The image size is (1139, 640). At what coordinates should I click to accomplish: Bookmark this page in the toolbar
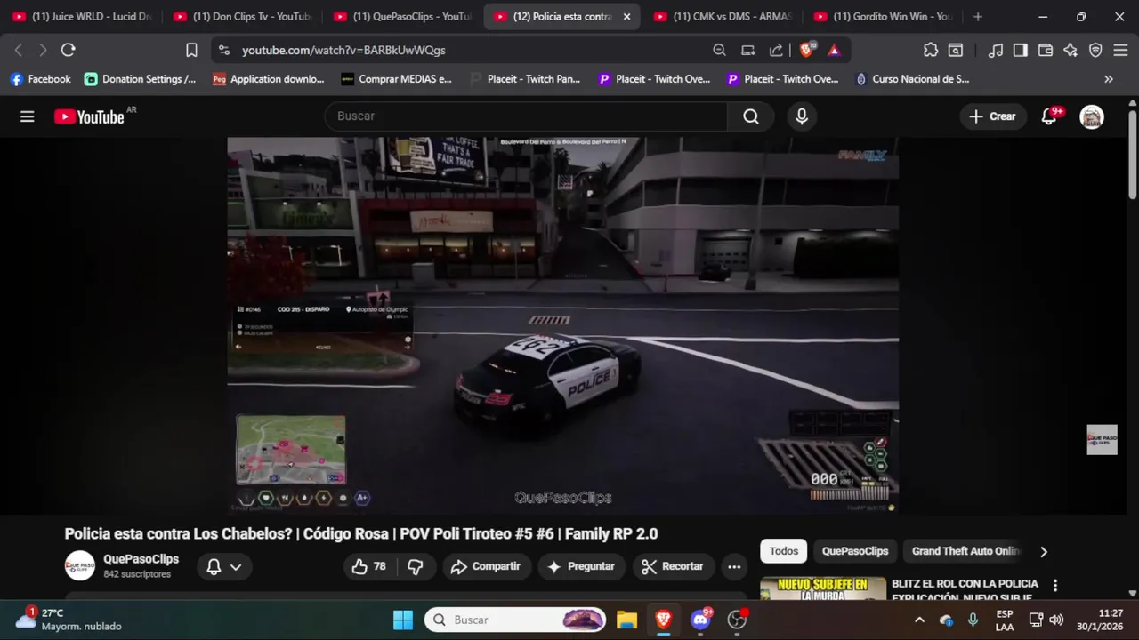(x=191, y=51)
